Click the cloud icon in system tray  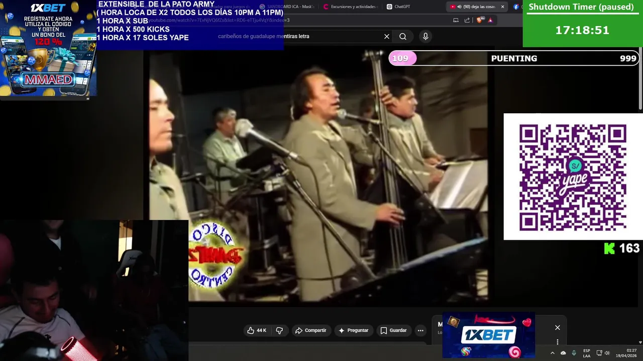click(563, 353)
